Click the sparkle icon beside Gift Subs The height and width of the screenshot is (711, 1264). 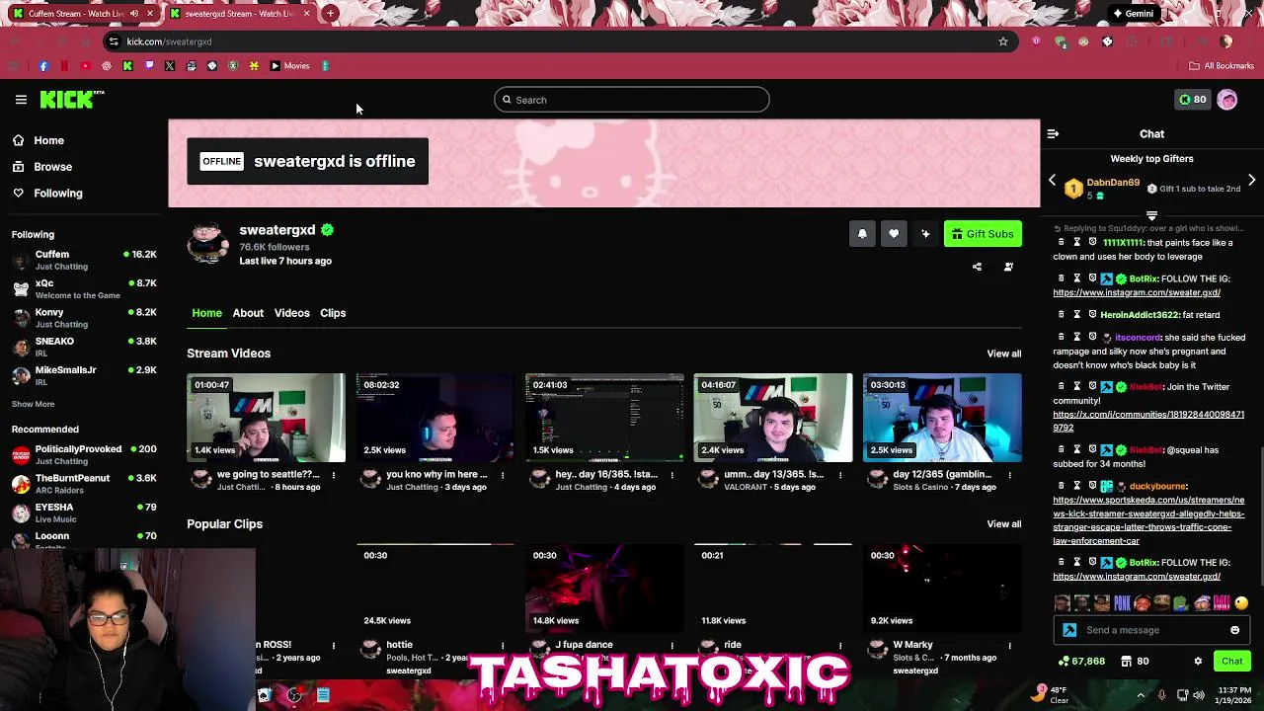click(925, 234)
